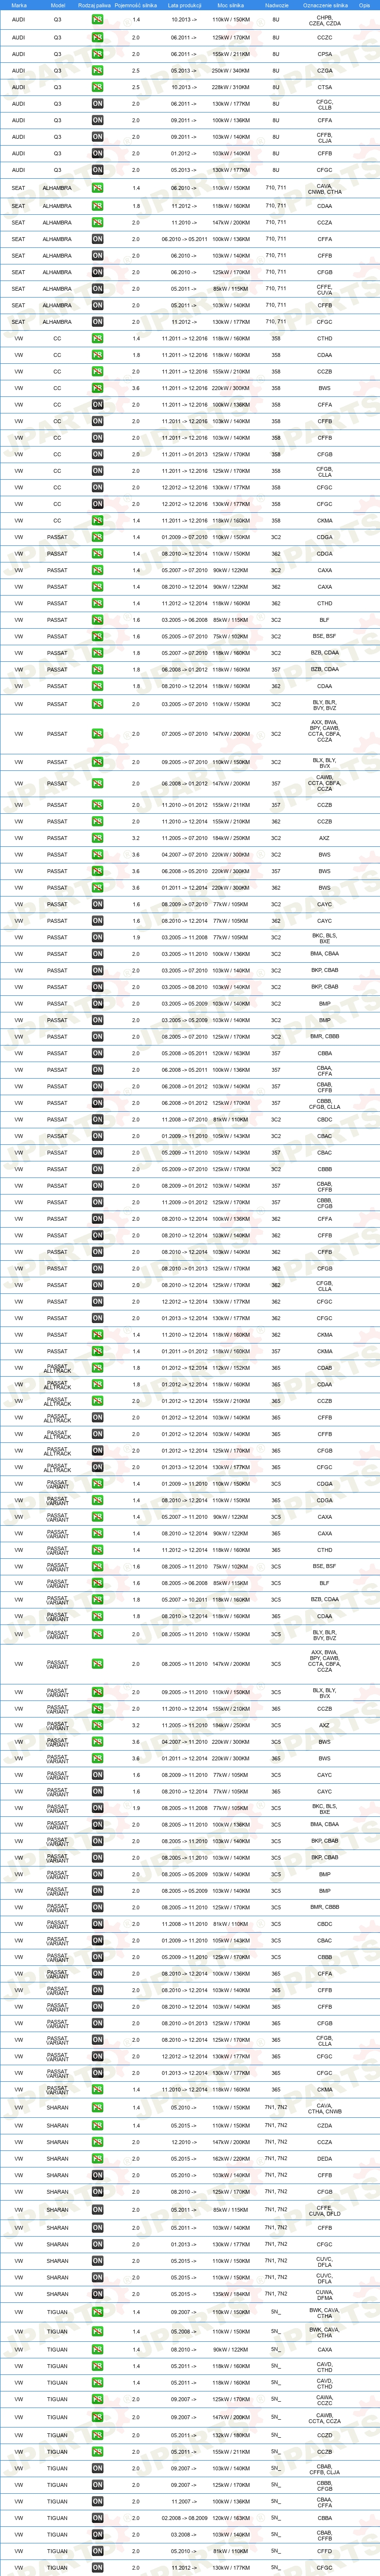380x2576 pixels.
Task: Click the PB icon in the VW Tiguan CCZB row
Action: click(98, 2452)
